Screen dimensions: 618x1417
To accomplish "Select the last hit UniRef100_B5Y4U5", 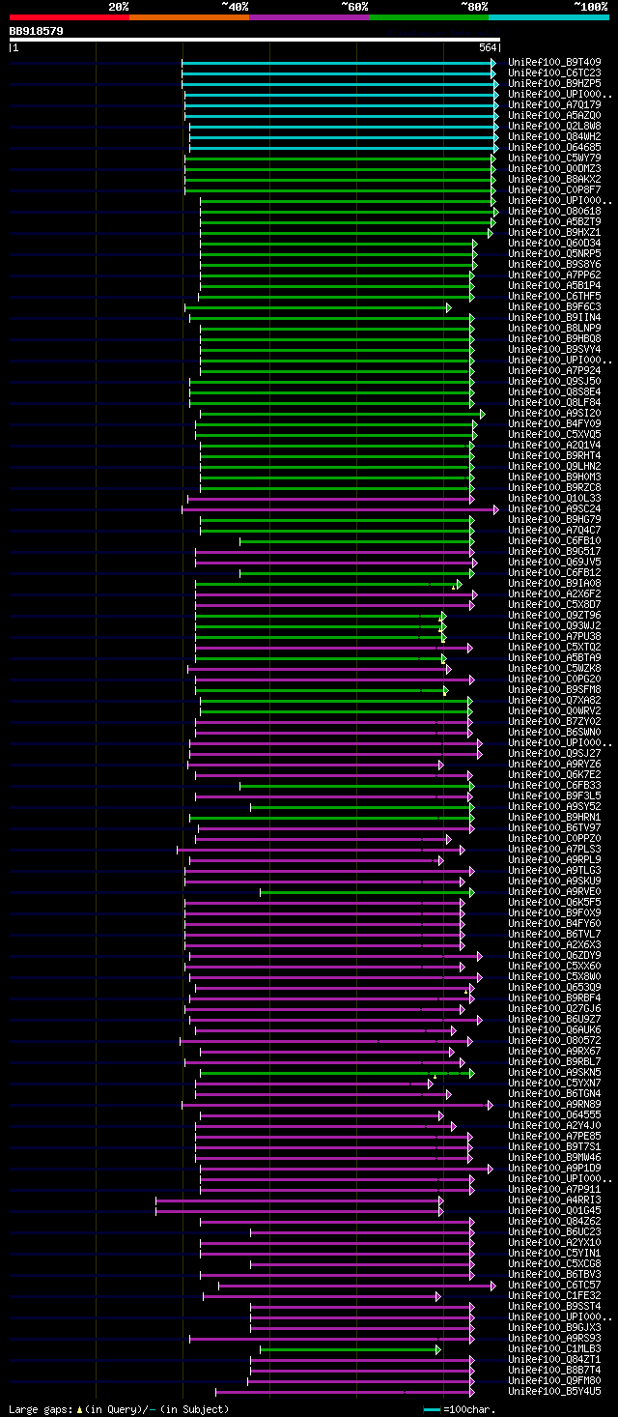I will (x=554, y=1392).
